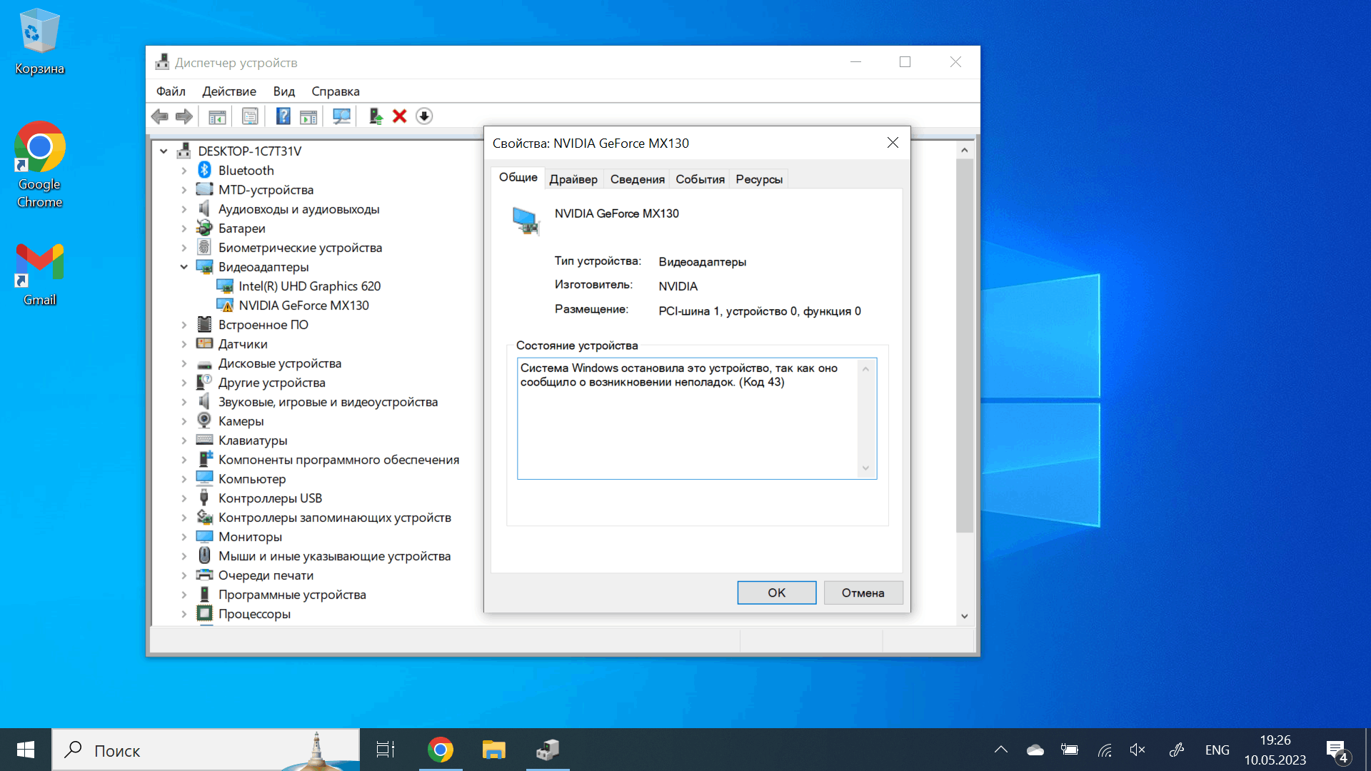The height and width of the screenshot is (771, 1371).
Task: Click the ENG language indicator
Action: click(1217, 750)
